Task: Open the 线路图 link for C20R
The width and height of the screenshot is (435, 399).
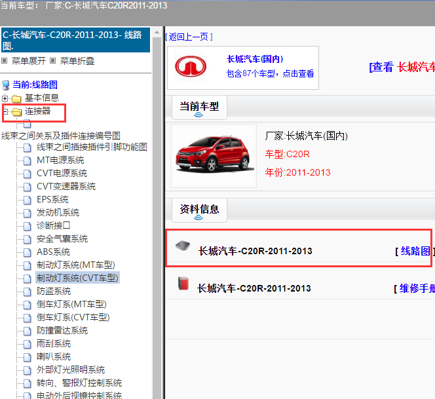Action: (x=415, y=251)
